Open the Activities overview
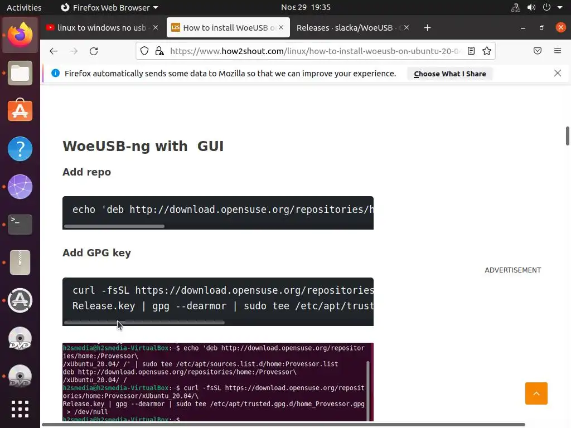 point(24,7)
